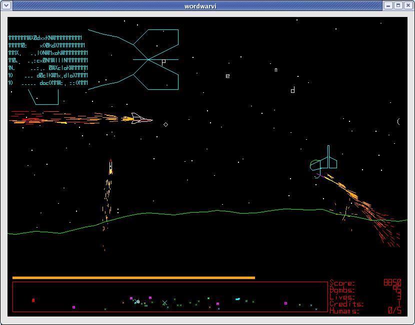Screen dimensions: 415x325
Task: Click the rocket launching above the terrain
Action: click(x=110, y=167)
